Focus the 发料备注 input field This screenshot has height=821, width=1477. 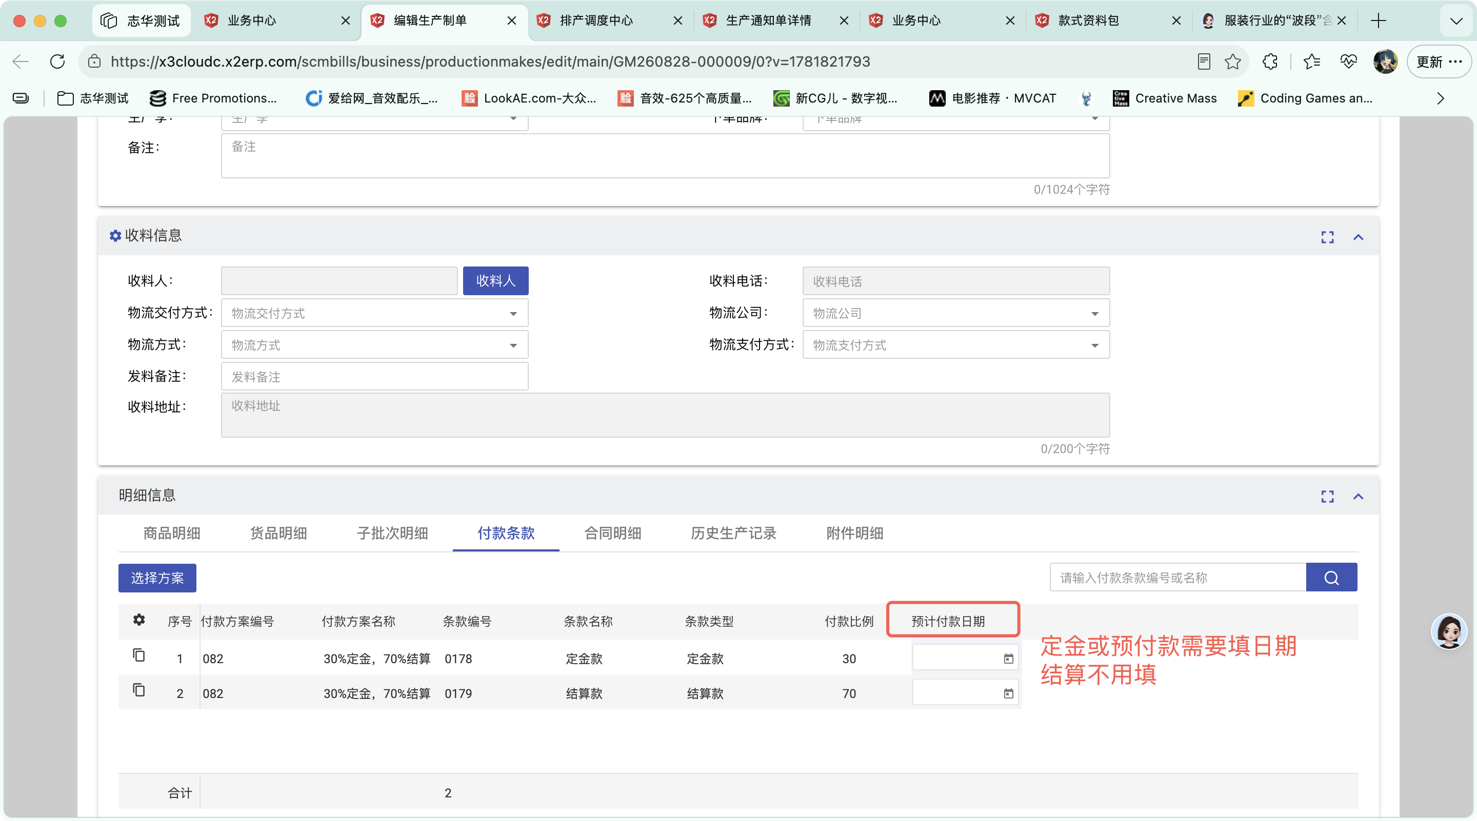pyautogui.click(x=374, y=377)
